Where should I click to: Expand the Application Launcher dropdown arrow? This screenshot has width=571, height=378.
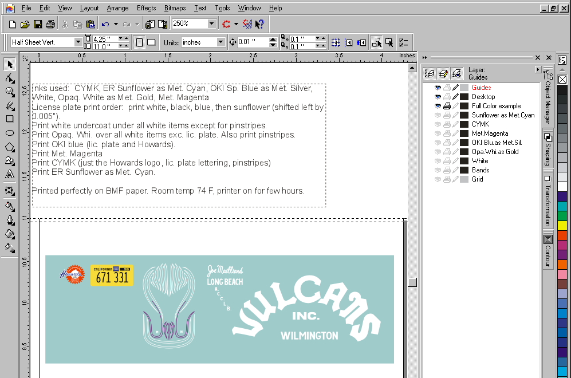[236, 25]
